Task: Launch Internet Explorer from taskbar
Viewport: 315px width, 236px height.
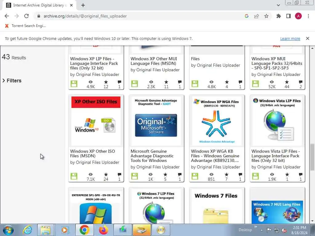Action: pyautogui.click(x=27, y=230)
